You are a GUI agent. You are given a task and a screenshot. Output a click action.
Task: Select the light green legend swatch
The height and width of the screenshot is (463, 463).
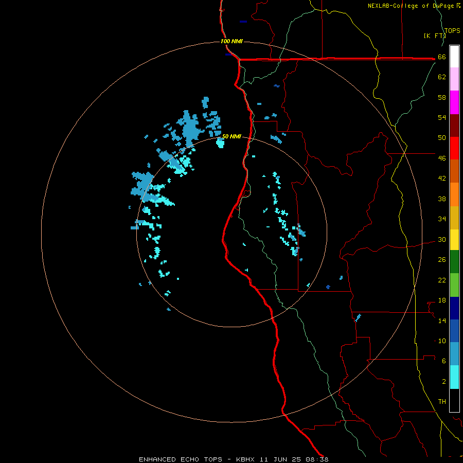tap(454, 285)
